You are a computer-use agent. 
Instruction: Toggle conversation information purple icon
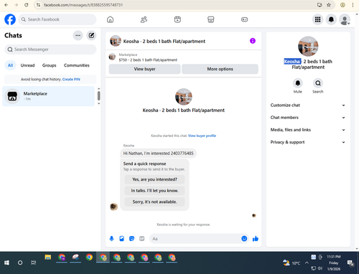tap(253, 41)
